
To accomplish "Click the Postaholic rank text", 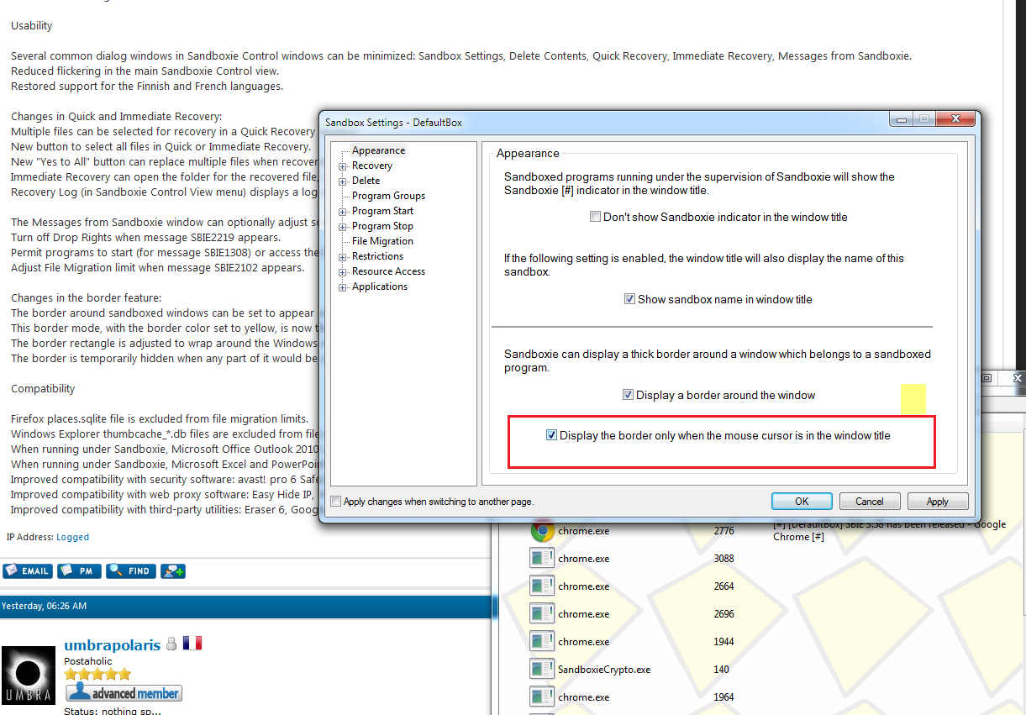I will pyautogui.click(x=87, y=661).
